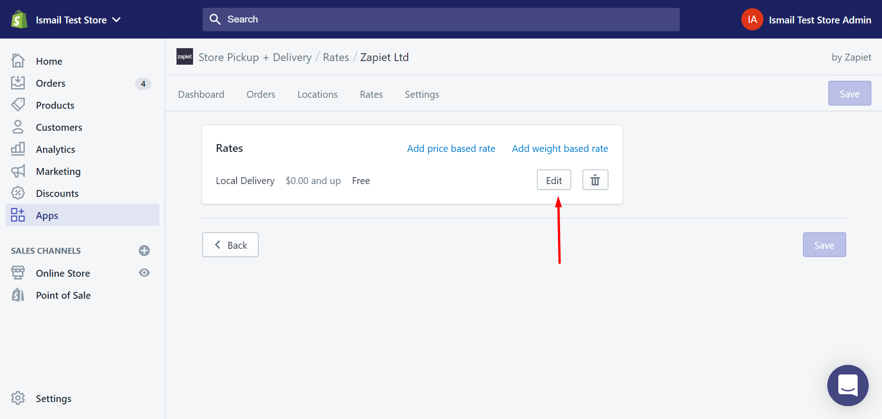
Task: Click the Local Delivery rate name
Action: [245, 181]
